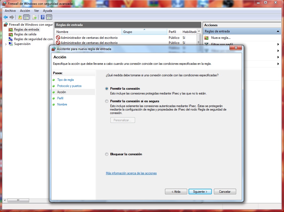The width and height of the screenshot is (284, 212).
Task: Open the Archivo menu
Action: click(10, 11)
